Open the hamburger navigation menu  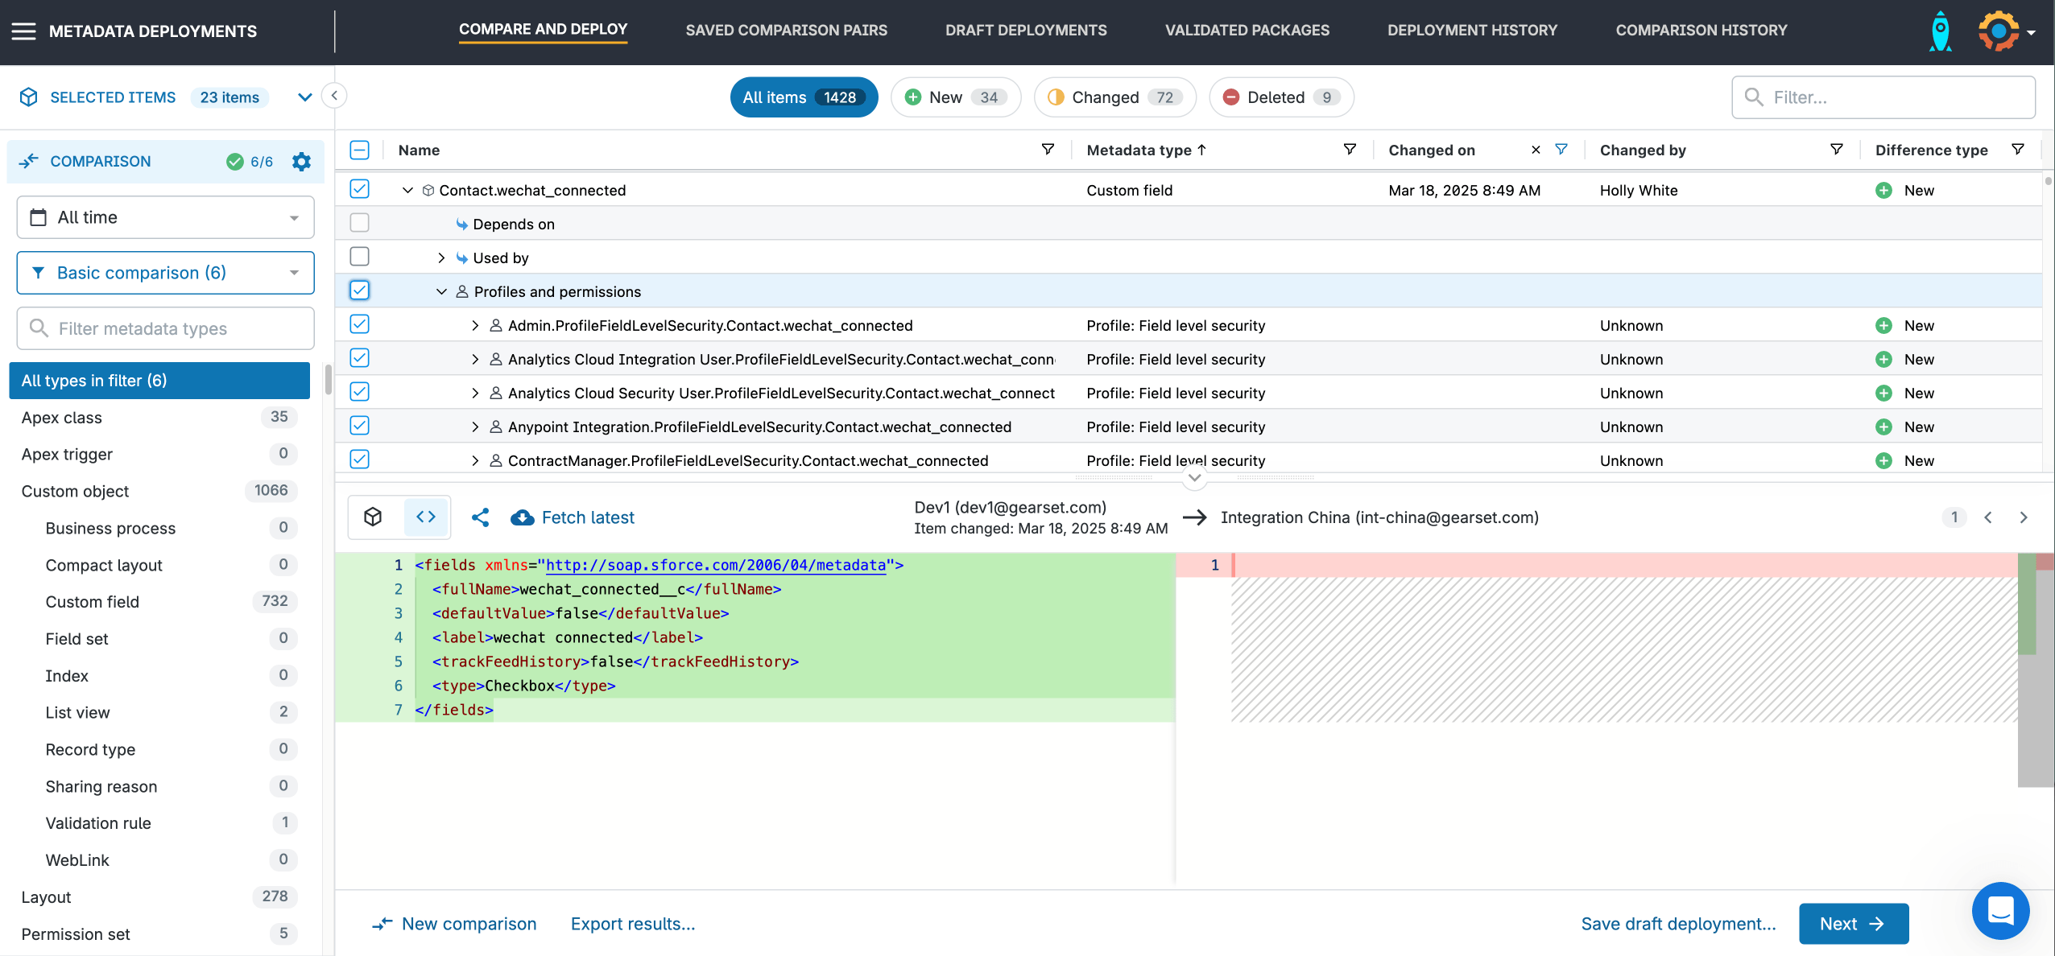(x=23, y=31)
